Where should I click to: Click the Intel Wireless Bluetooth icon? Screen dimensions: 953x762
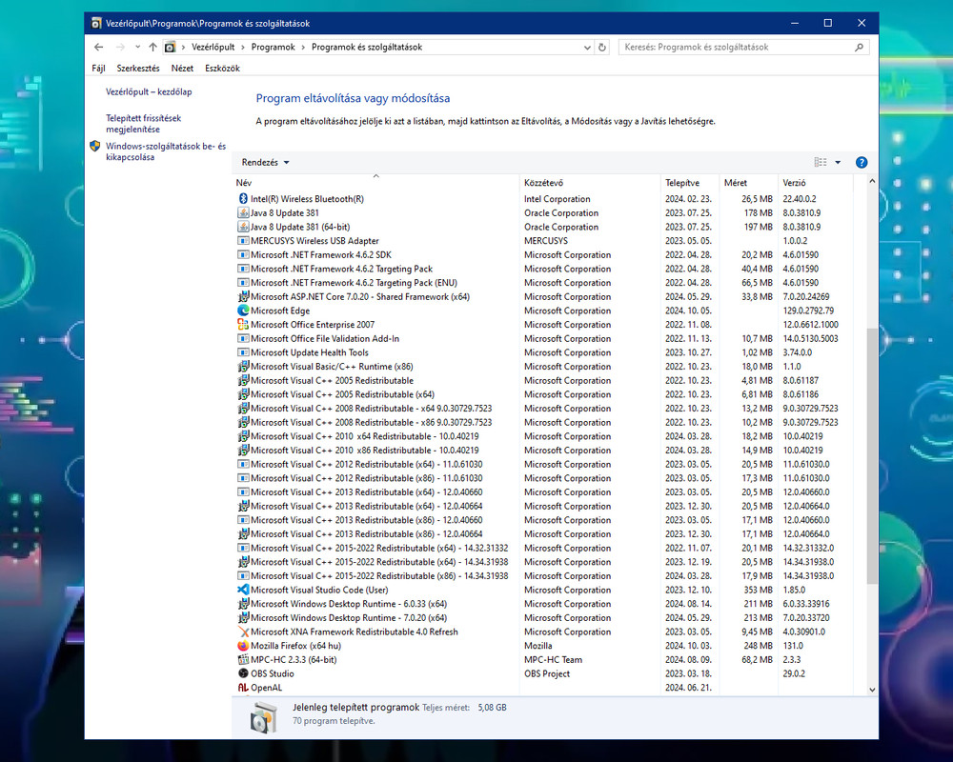[x=243, y=199]
